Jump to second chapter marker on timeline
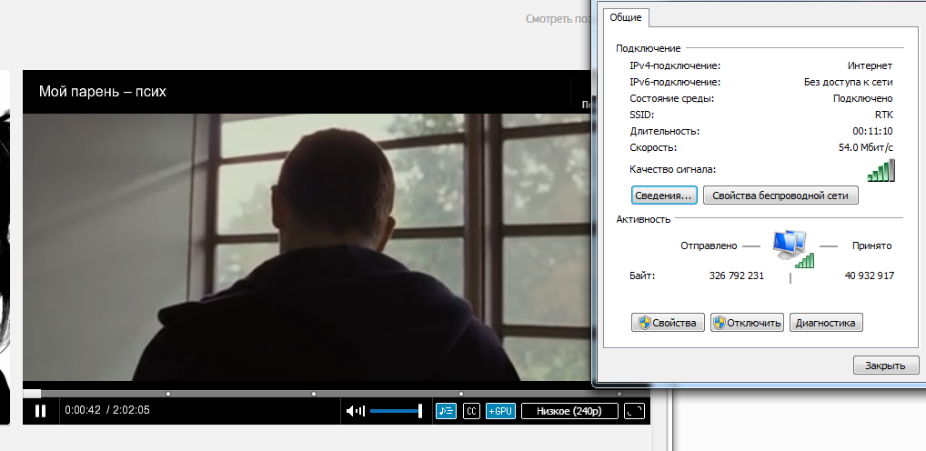 click(314, 394)
